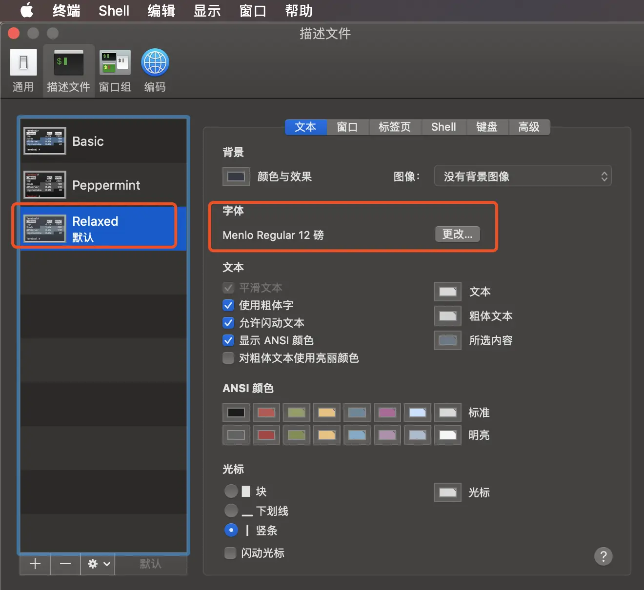Select the 块 block cursor radio button
The image size is (644, 590).
pyautogui.click(x=231, y=491)
